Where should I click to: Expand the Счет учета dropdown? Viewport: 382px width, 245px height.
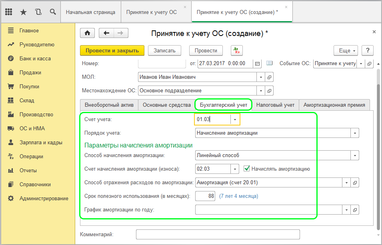(x=234, y=119)
